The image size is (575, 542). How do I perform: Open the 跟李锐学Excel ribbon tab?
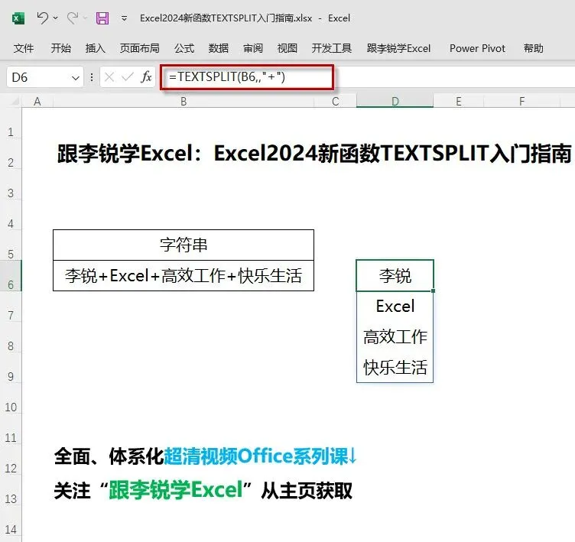(x=398, y=48)
